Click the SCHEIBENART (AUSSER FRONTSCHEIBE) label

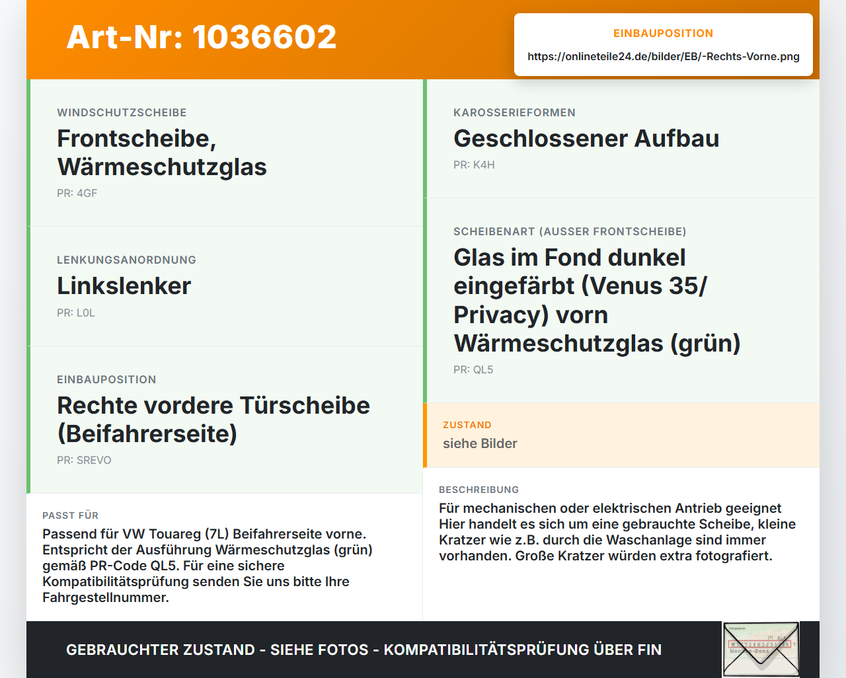point(570,231)
